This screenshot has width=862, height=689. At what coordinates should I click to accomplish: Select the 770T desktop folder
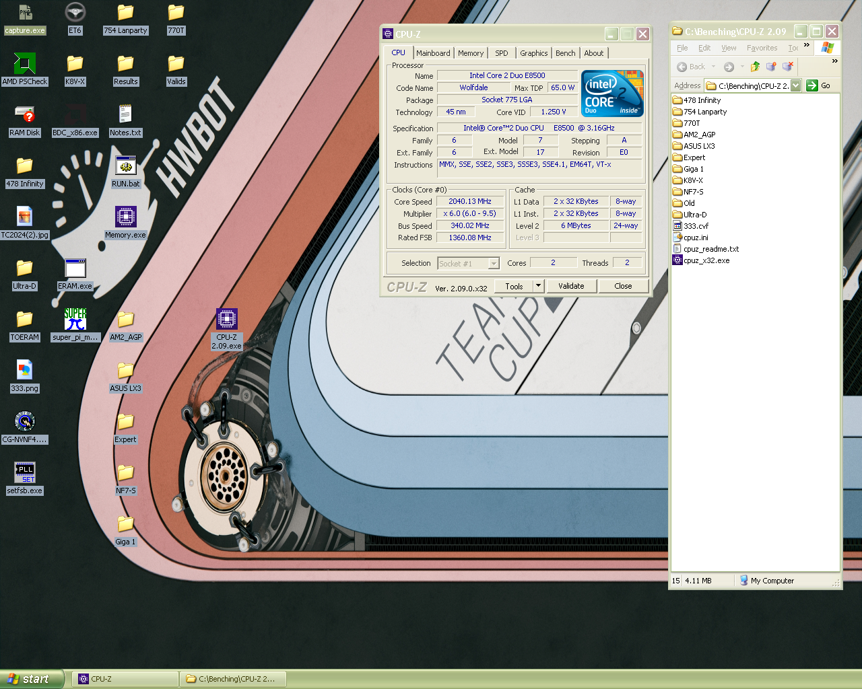[x=176, y=19]
